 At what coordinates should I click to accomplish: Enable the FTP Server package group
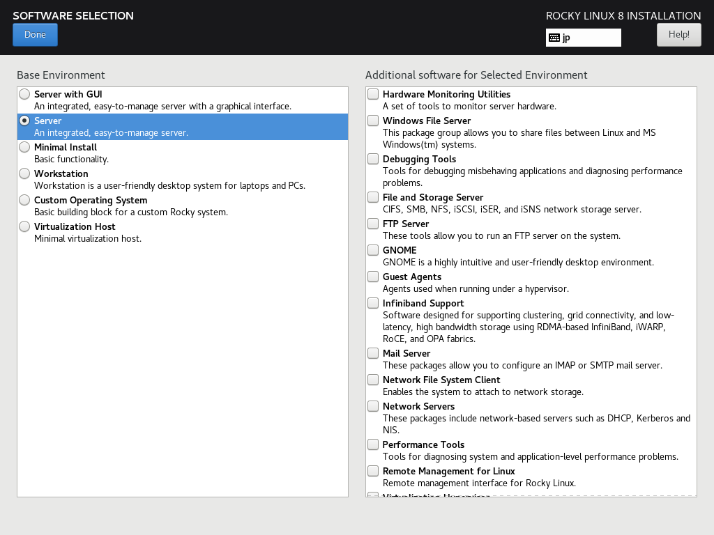point(372,223)
